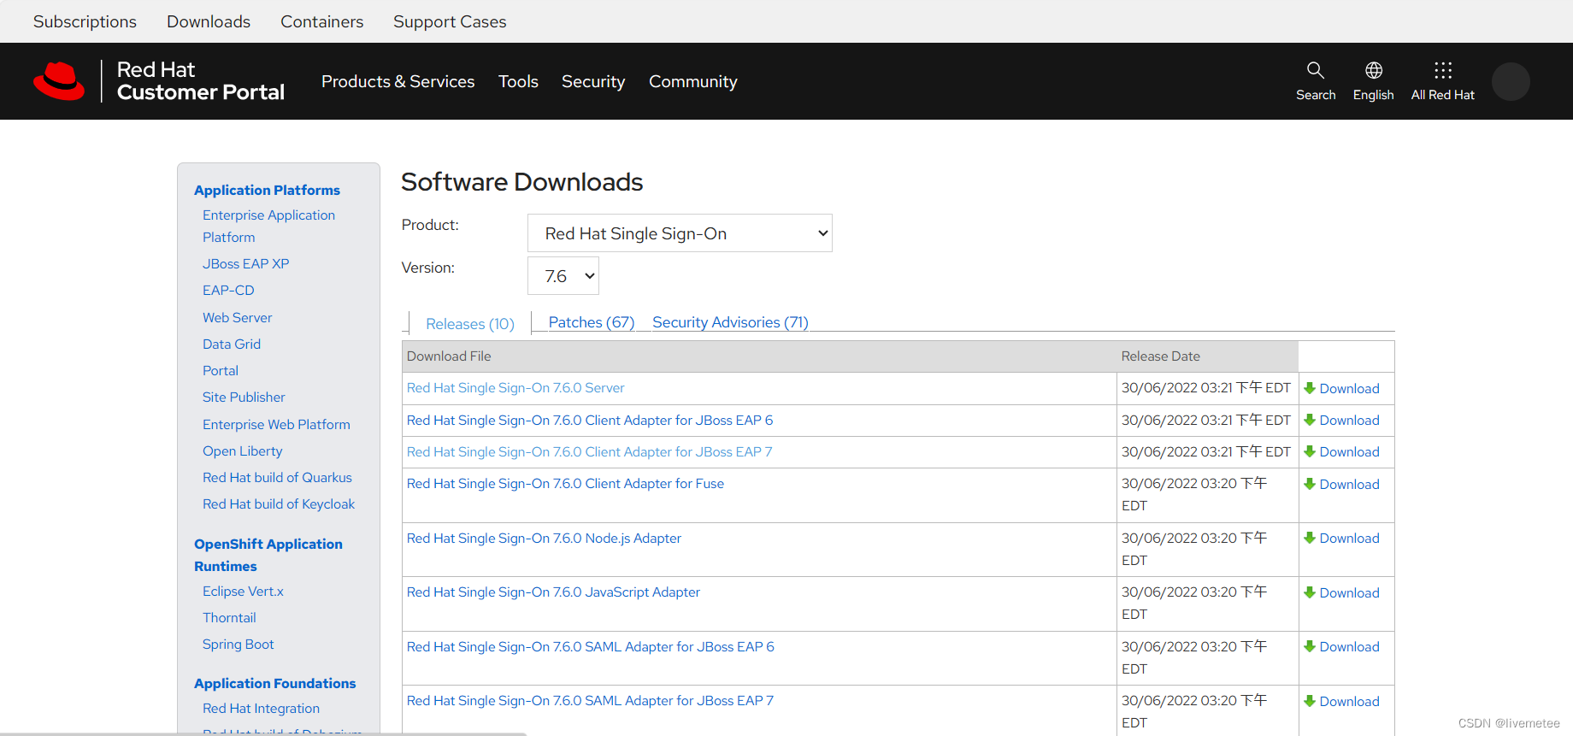1573x736 pixels.
Task: Open the All Red Hat grid icon
Action: point(1443,70)
